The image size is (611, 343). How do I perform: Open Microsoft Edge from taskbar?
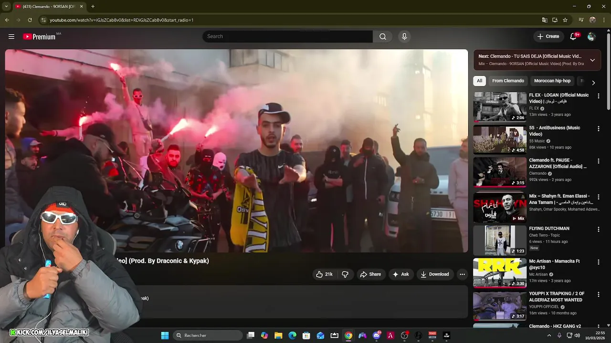click(x=292, y=335)
